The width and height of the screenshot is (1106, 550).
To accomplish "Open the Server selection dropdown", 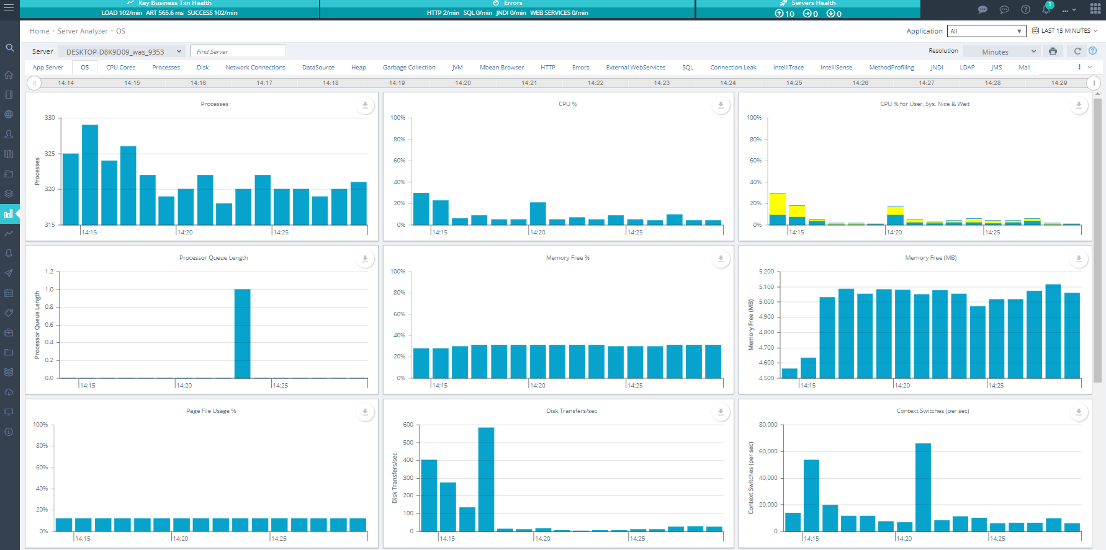I will click(122, 52).
